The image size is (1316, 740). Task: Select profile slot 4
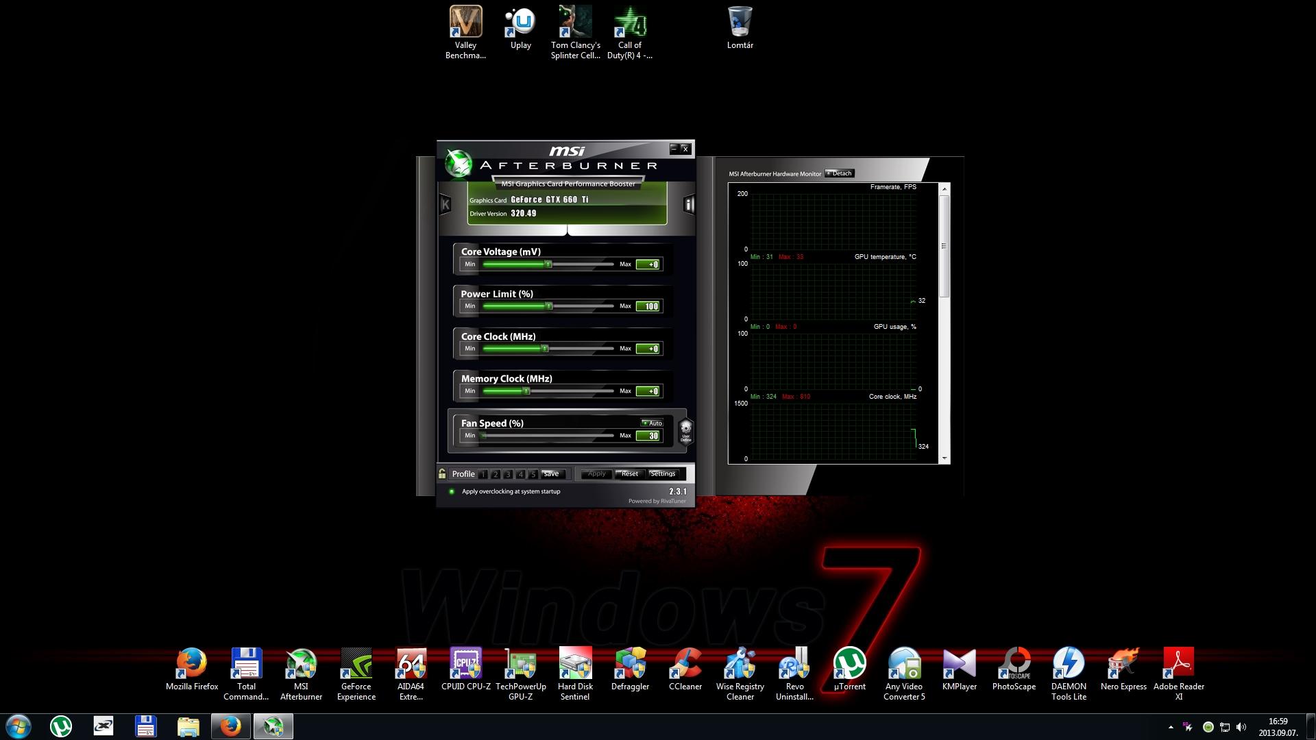pos(521,474)
